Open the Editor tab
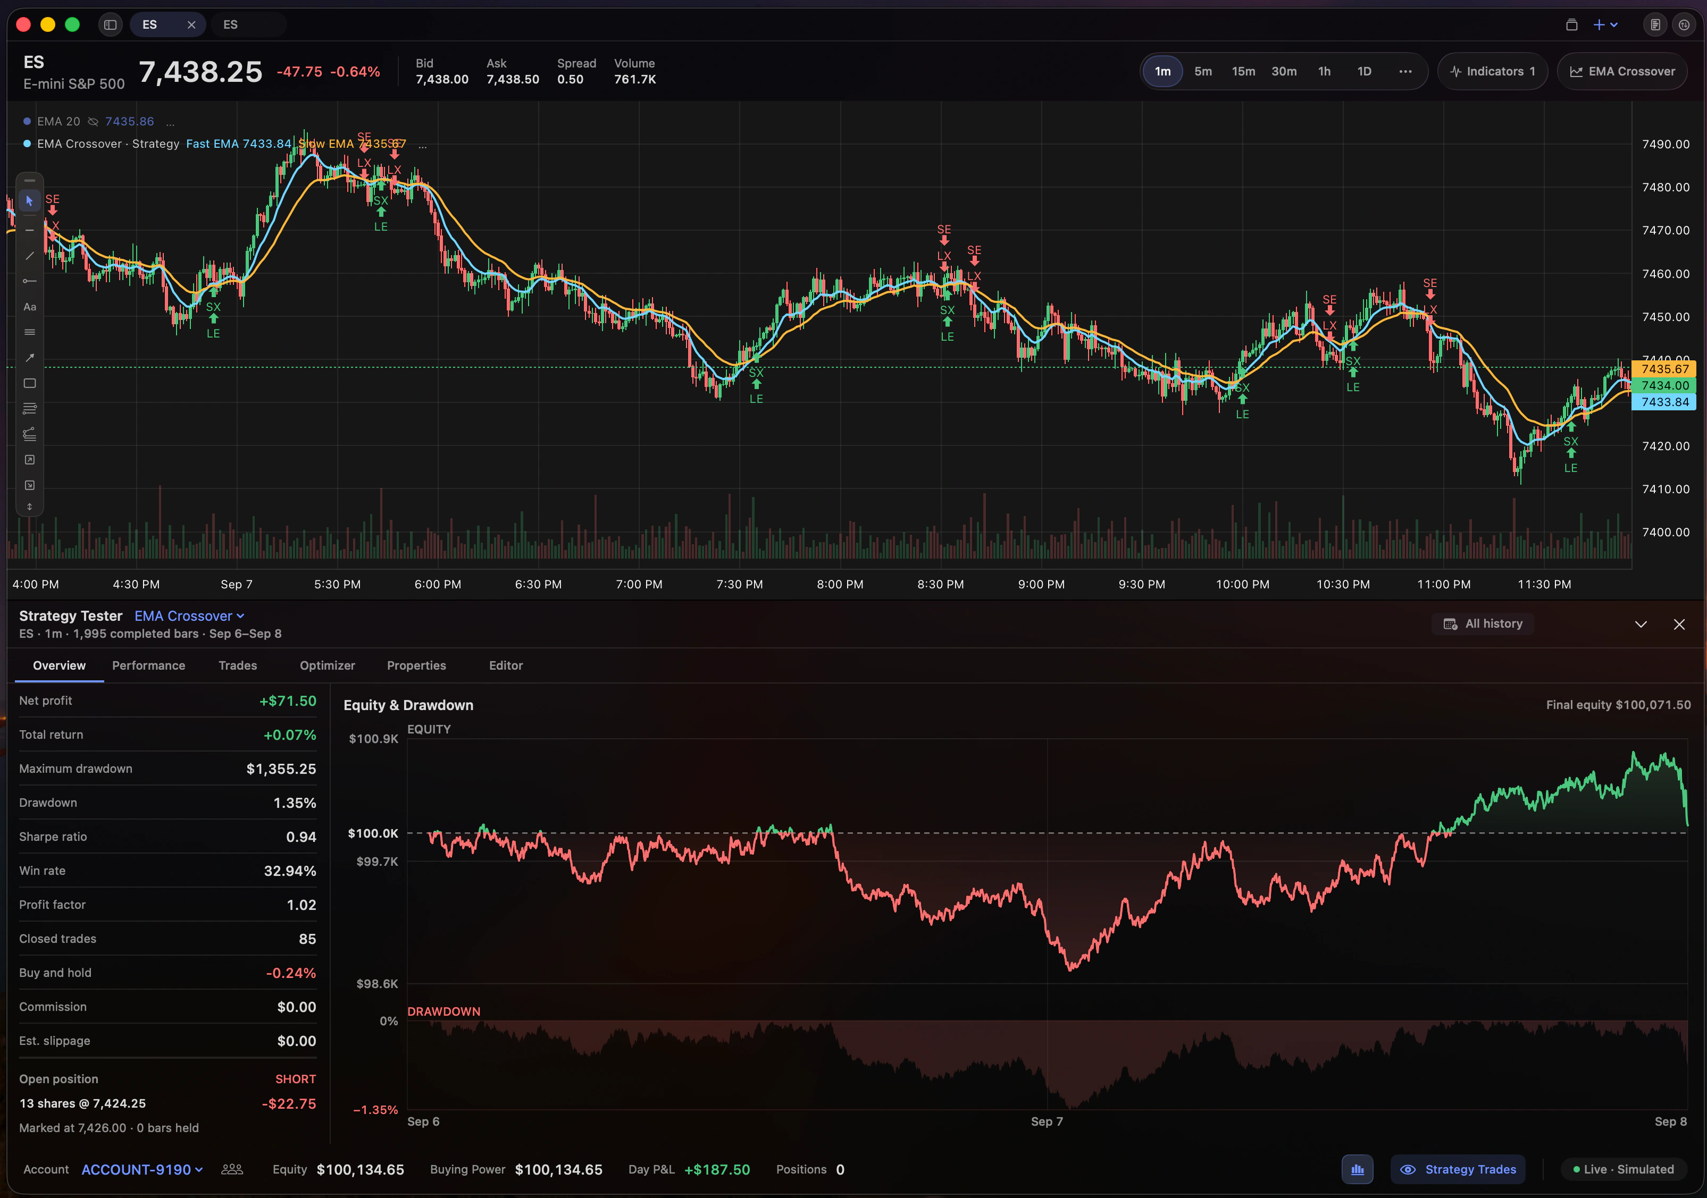This screenshot has height=1198, width=1707. tap(506, 665)
